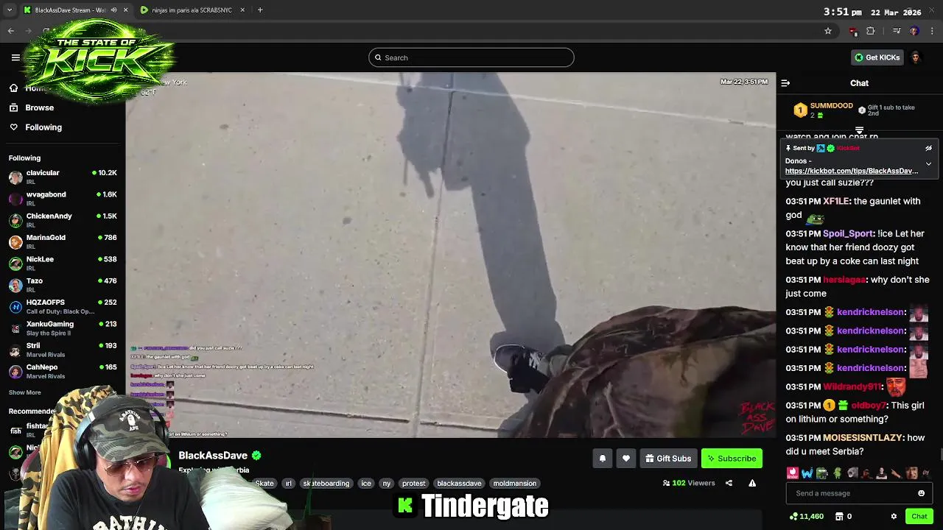Bookmark the page with star icon
The image size is (943, 530).
(828, 31)
